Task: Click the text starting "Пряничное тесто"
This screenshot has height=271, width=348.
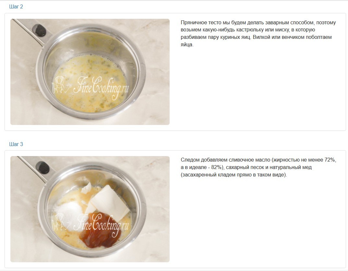Action: point(258,33)
